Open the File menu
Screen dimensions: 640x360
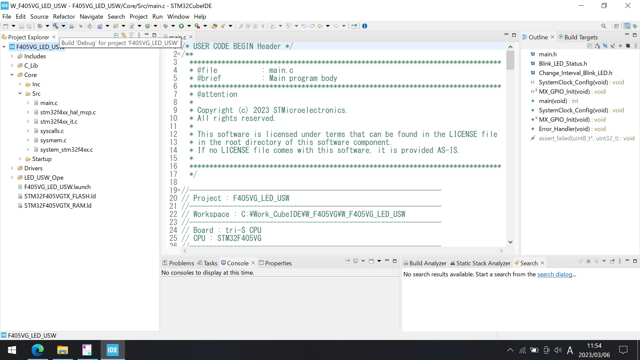[x=7, y=17]
